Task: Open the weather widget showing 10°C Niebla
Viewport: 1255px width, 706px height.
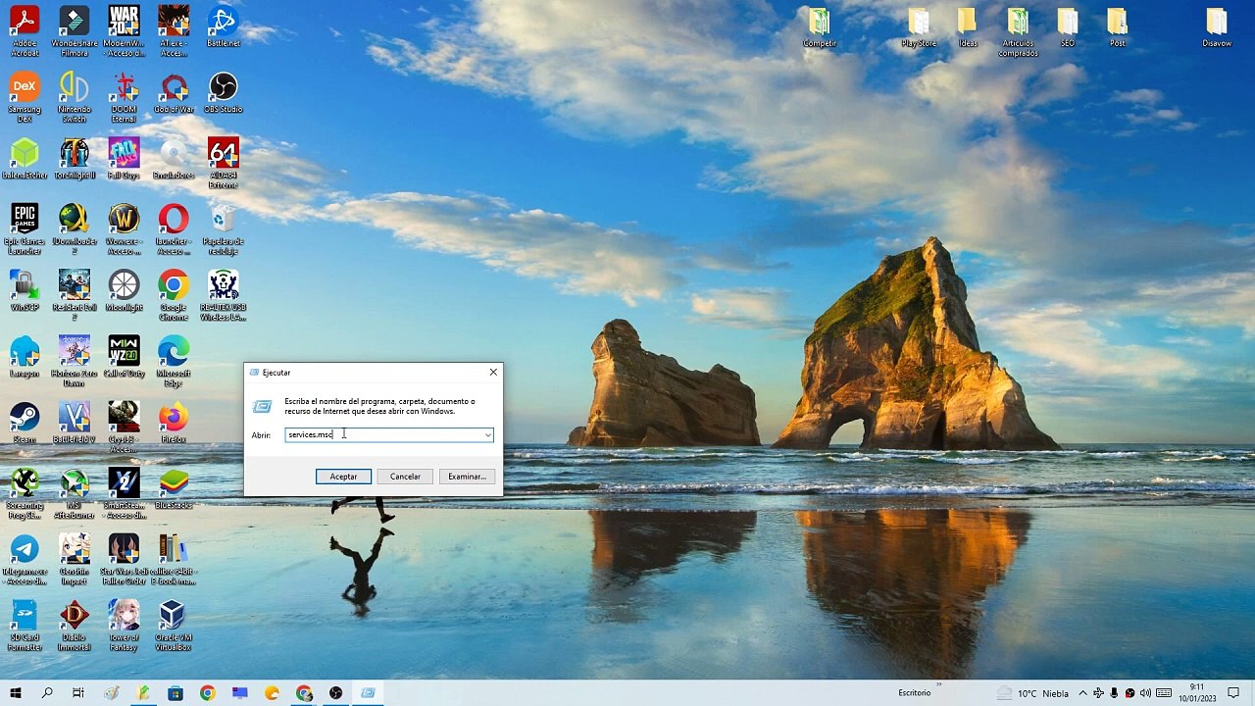Action: 1034,693
